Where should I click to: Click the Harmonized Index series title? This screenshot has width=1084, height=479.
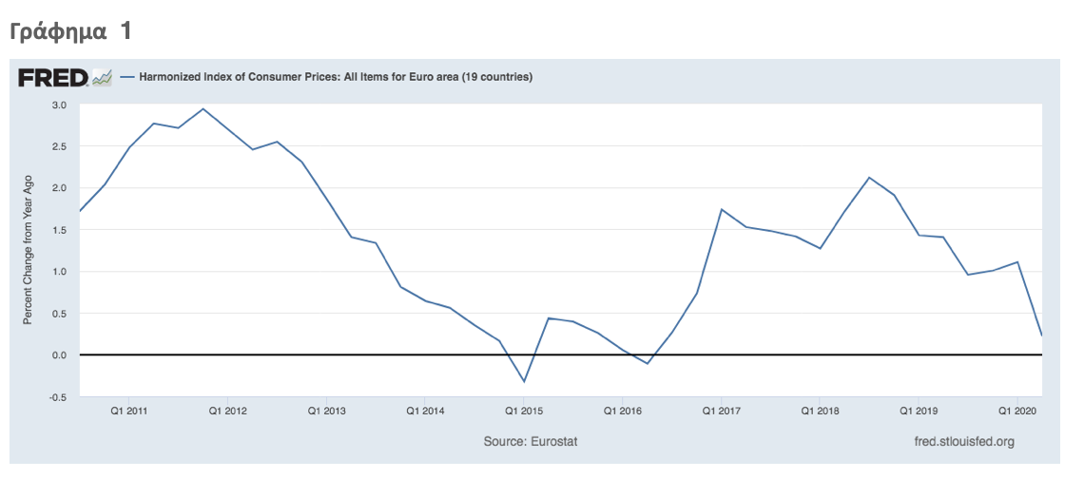pos(336,77)
